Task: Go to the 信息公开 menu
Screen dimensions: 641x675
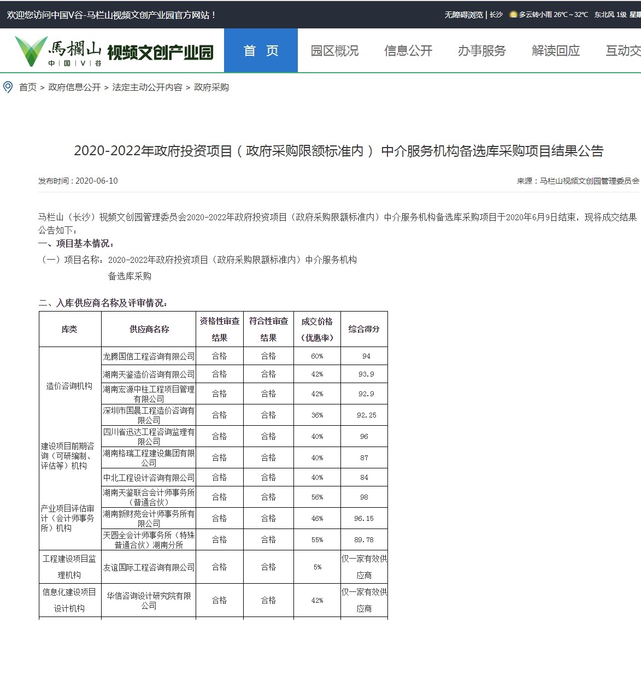Action: 408,51
